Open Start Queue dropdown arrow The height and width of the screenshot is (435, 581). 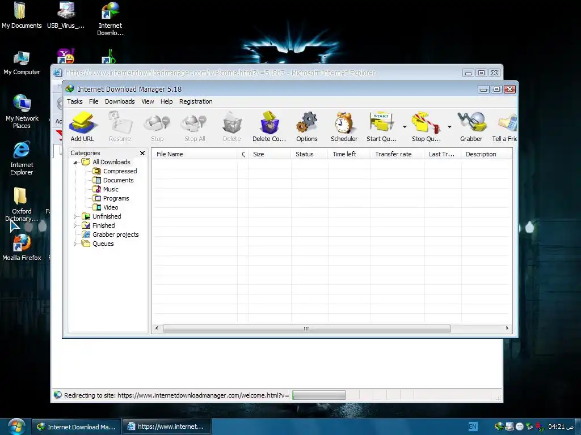[405, 127]
